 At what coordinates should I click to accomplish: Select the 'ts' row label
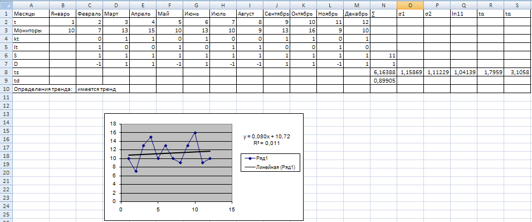pos(31,72)
